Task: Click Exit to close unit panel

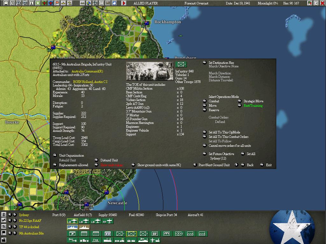Action: click(x=269, y=165)
